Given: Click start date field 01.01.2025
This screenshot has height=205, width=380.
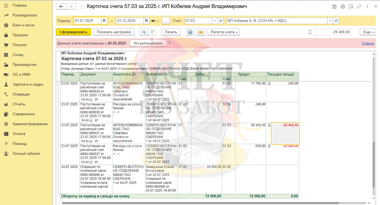Looking at the screenshot, I should tap(87, 21).
